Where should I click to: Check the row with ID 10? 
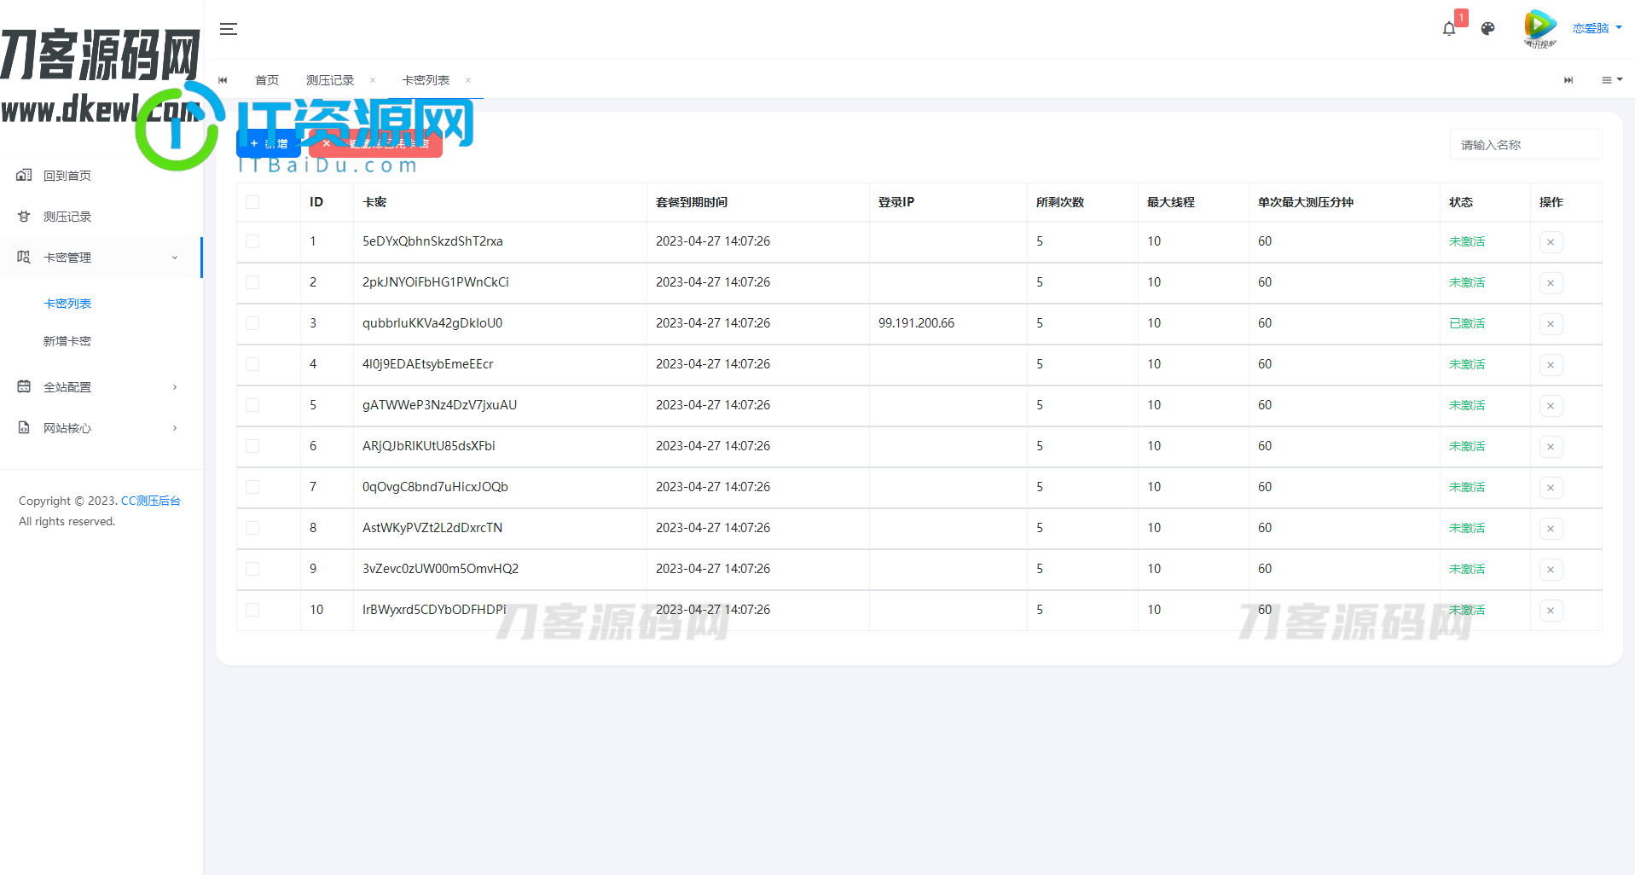click(252, 610)
